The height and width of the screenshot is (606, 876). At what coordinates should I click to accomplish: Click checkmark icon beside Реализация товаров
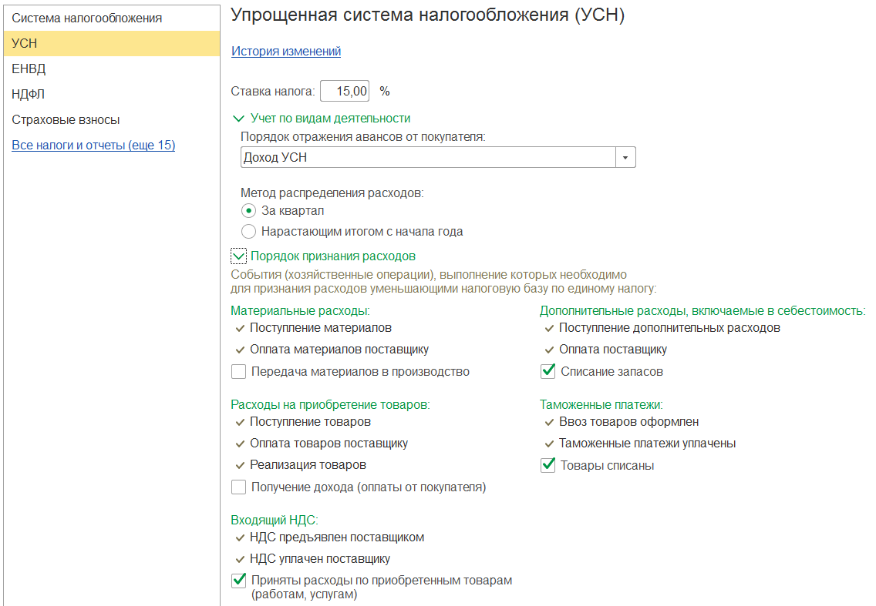238,465
